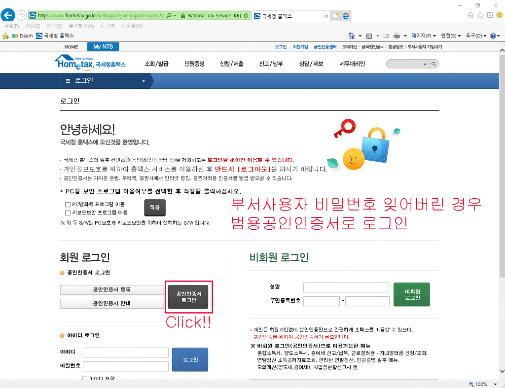
Task: Click the browser home icon at top right
Action: point(470,15)
